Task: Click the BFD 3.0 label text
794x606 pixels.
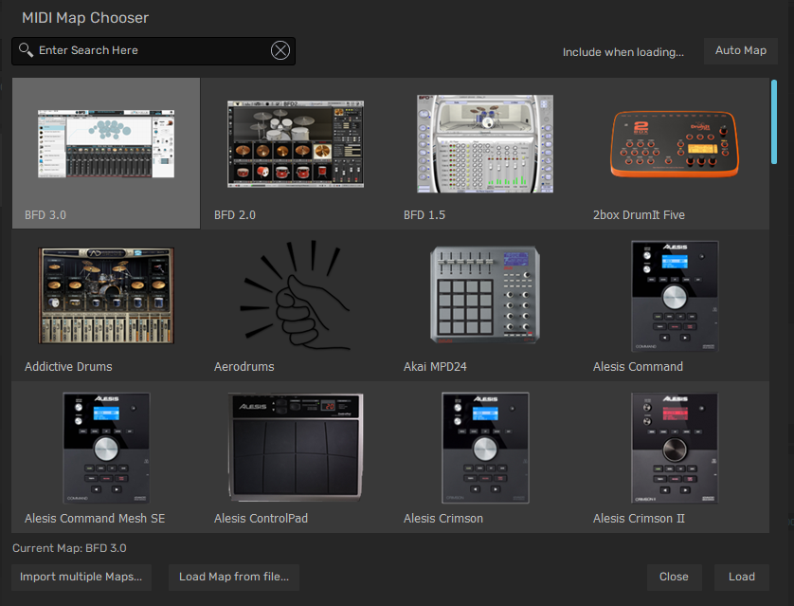Action: pos(45,215)
